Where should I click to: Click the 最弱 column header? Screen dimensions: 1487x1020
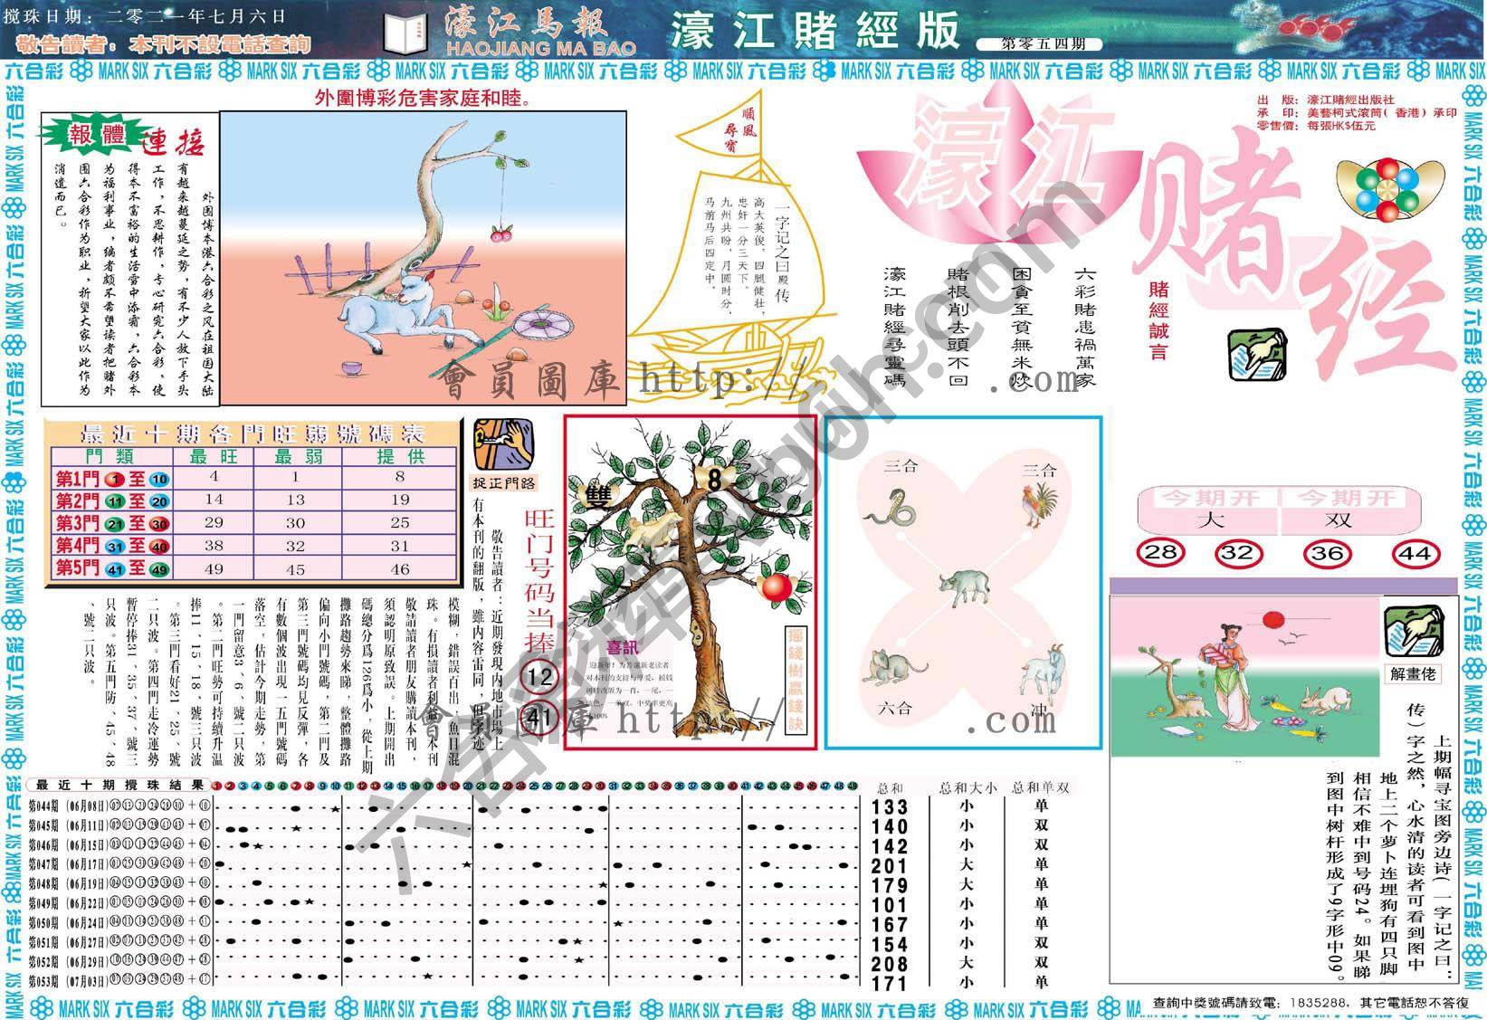[x=300, y=457]
